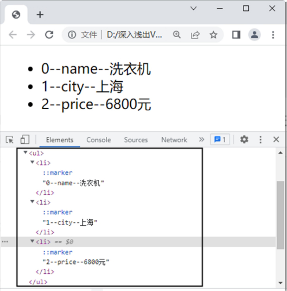Viewport: 287px width, 291px height.
Task: Bookmark this page with the star
Action: [x=214, y=35]
